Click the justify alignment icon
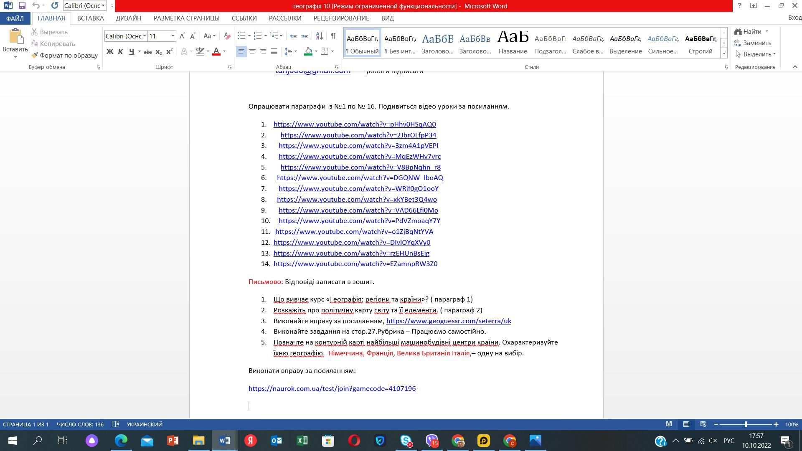Image resolution: width=802 pixels, height=451 pixels. click(274, 51)
